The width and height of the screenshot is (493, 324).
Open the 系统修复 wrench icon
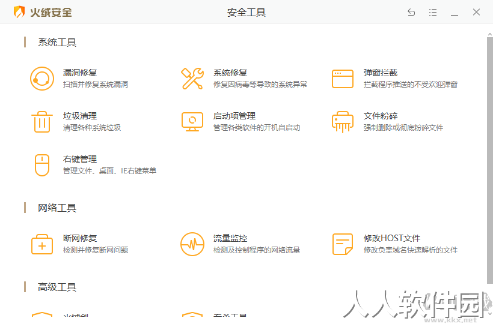[x=192, y=79]
